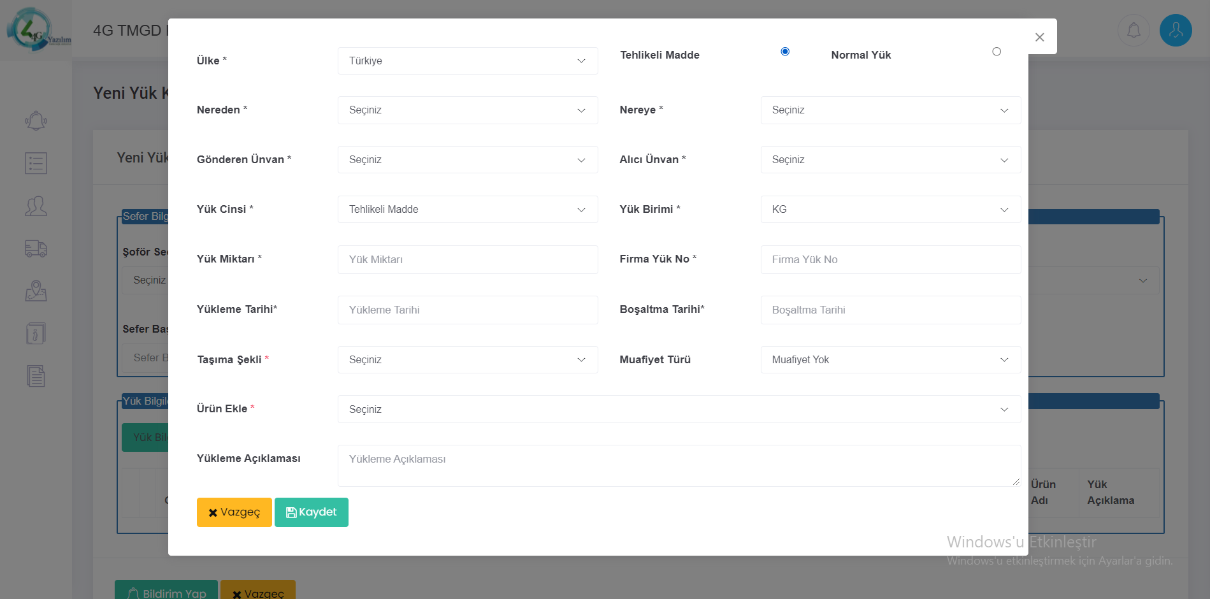Image resolution: width=1210 pixels, height=599 pixels.
Task: Open the user profile avatar
Action: [1176, 30]
